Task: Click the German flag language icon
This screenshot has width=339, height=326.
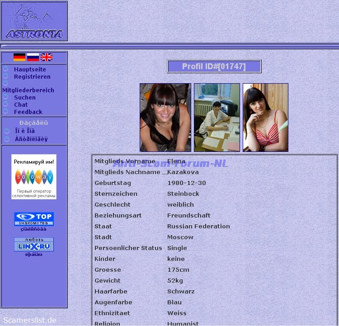Action: pos(19,57)
